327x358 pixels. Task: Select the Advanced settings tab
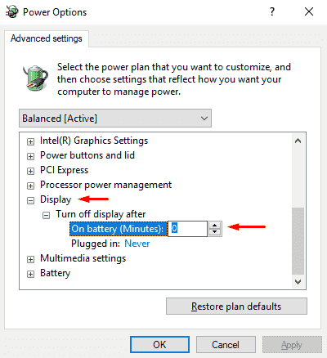[47, 38]
